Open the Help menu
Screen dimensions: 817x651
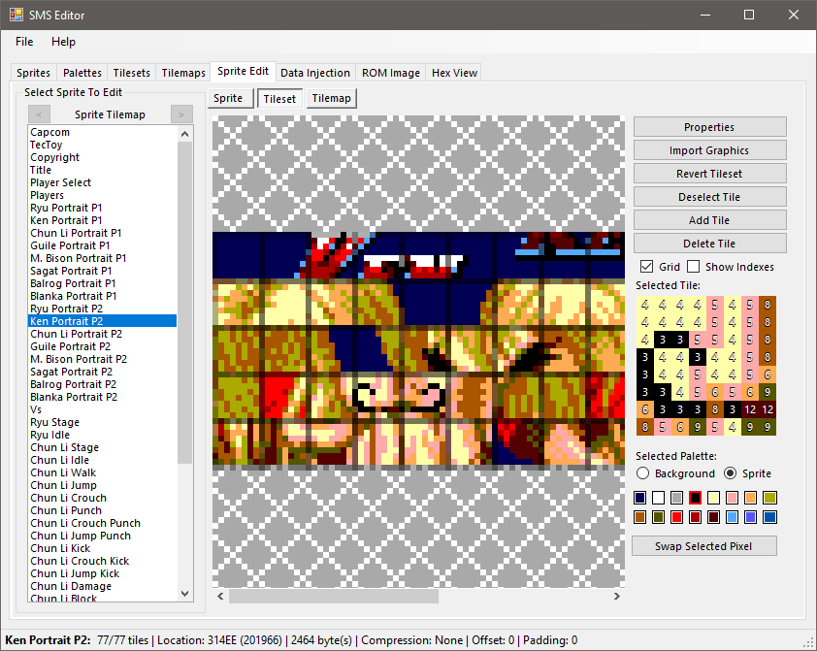point(64,42)
